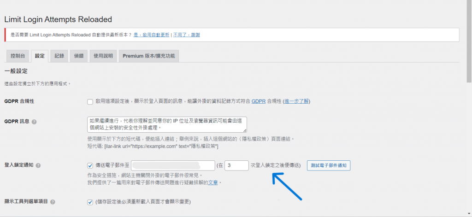This screenshot has height=217, width=472.
Task: Open the GDPR link
Action: (259, 101)
